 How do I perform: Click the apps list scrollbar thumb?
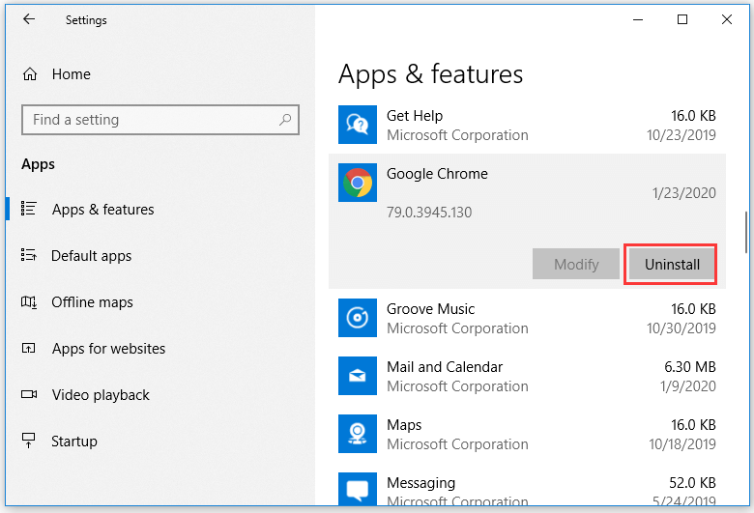(746, 233)
